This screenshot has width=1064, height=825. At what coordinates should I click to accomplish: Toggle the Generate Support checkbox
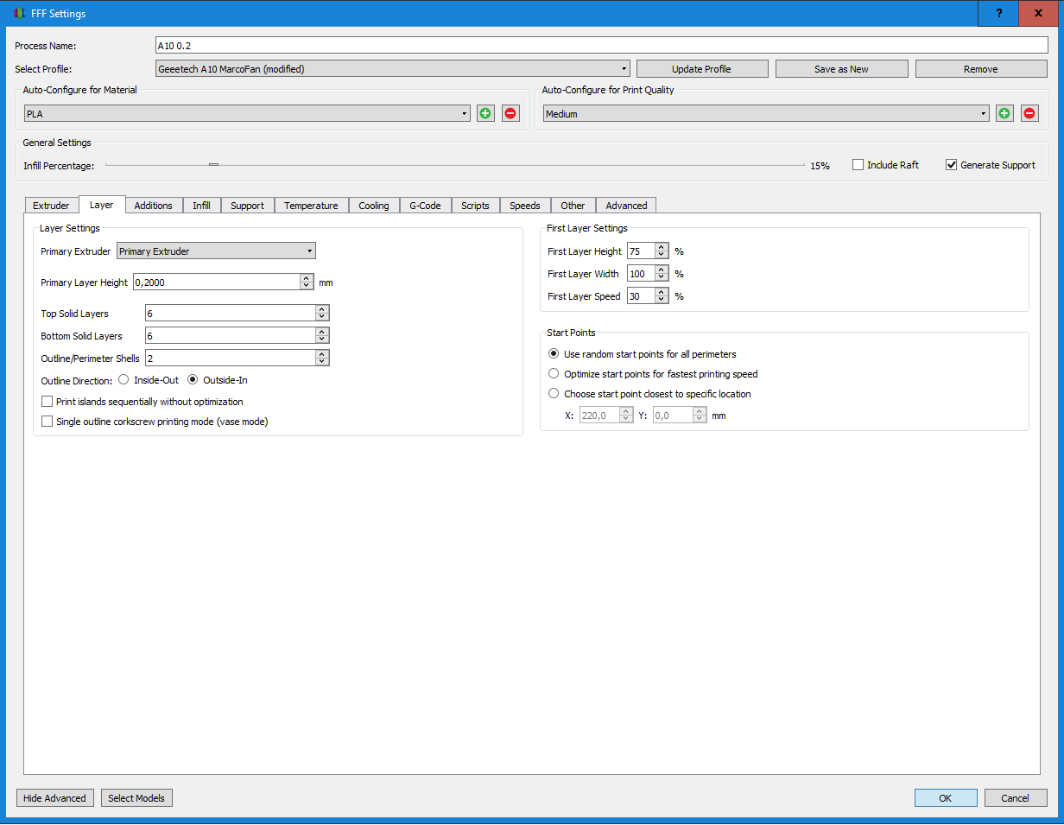click(x=952, y=165)
